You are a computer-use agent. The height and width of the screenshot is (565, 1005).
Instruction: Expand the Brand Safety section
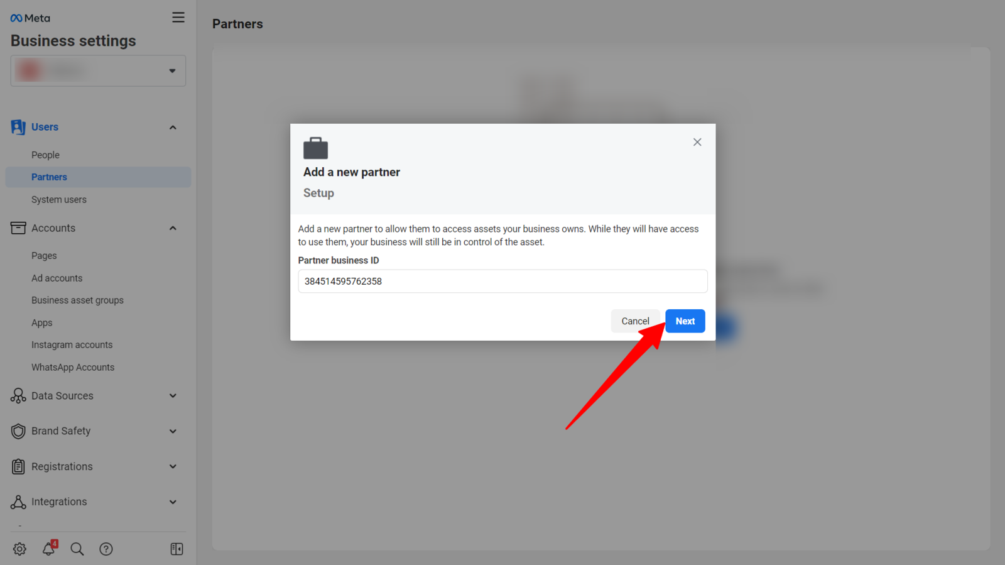pos(173,431)
